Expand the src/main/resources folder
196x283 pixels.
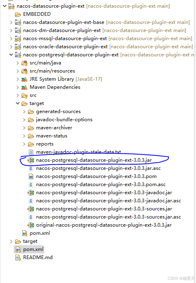tap(18, 71)
